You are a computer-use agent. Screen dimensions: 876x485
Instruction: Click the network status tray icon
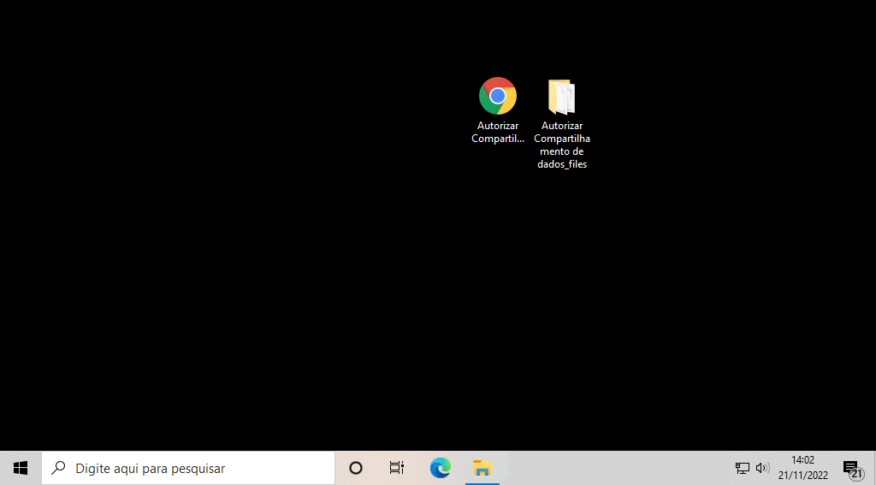[742, 468]
